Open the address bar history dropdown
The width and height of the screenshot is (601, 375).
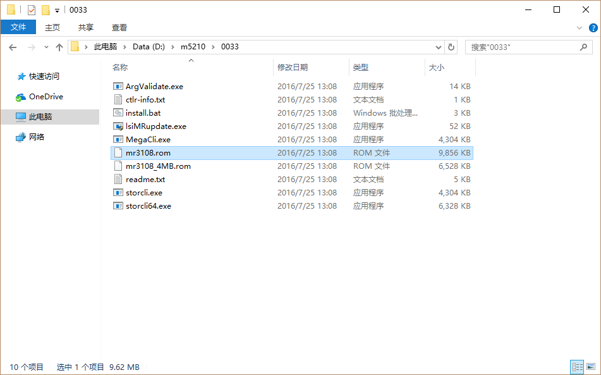tap(439, 47)
